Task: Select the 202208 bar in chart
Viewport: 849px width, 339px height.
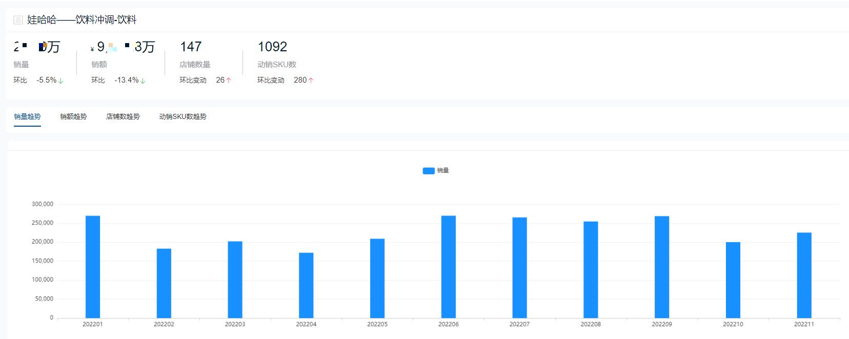Action: 591,270
